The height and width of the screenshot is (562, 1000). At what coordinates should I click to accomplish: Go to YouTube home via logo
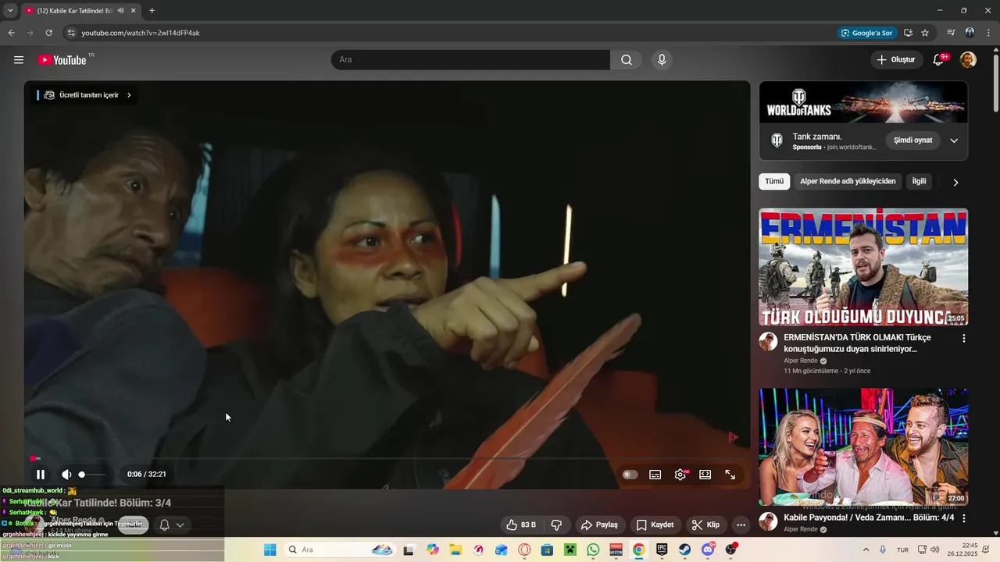coord(62,60)
